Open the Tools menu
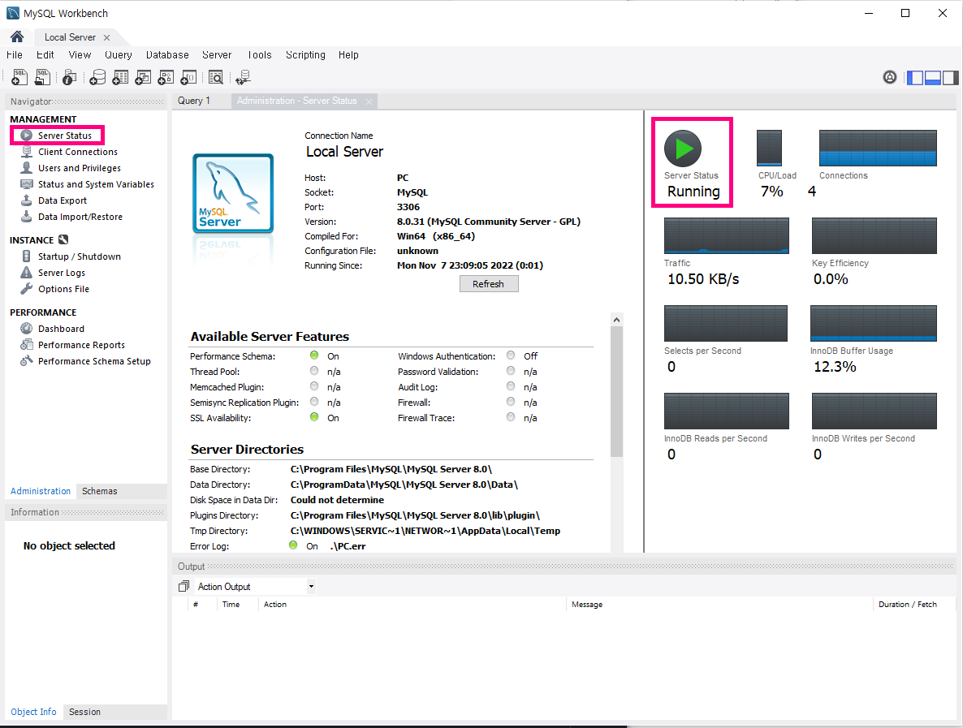The height and width of the screenshot is (728, 963). [x=259, y=54]
